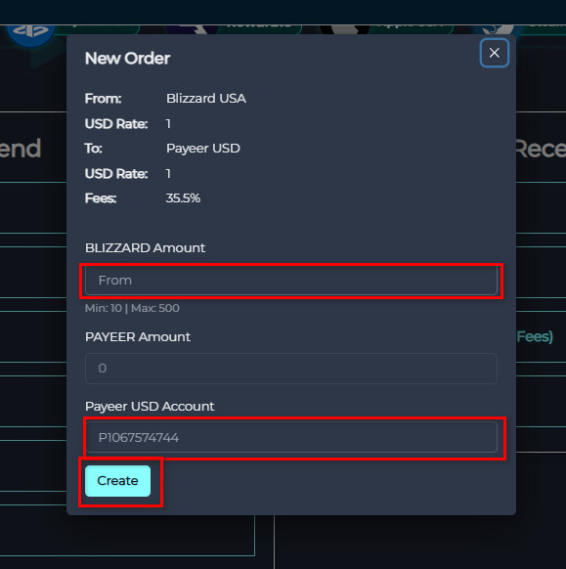Click the 'Min: 10 | Max: 500' hint

[x=132, y=308]
